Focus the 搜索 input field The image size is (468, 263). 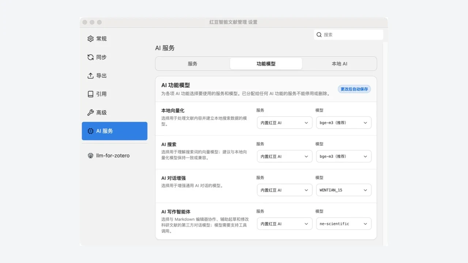(x=348, y=35)
